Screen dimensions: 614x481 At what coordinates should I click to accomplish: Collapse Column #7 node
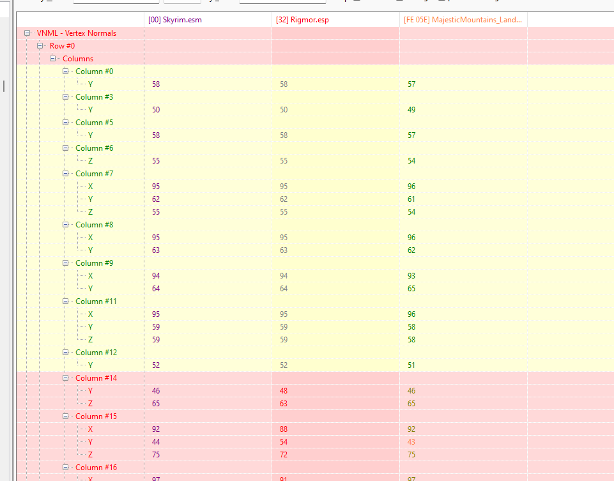click(x=66, y=174)
